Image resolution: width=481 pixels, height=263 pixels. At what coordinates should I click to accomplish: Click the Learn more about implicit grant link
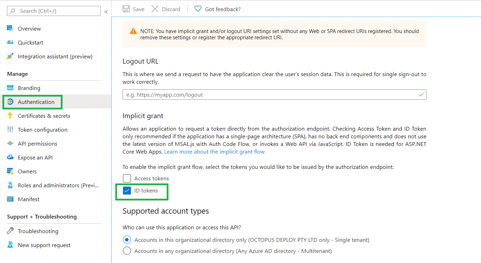214,151
